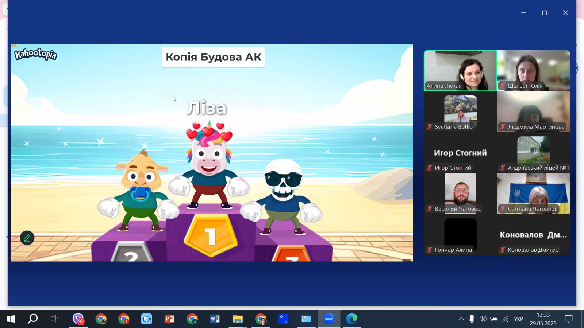Viewport: 584px width, 328px height.
Task: Open the Windows notification center
Action: 569,319
